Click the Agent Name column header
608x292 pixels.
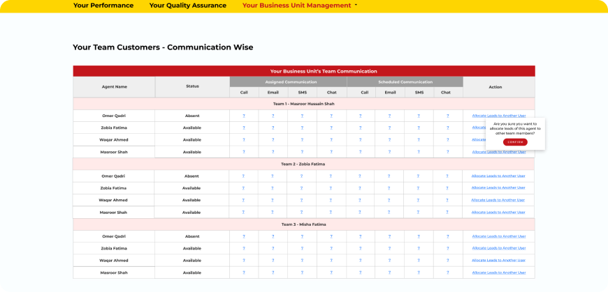114,87
